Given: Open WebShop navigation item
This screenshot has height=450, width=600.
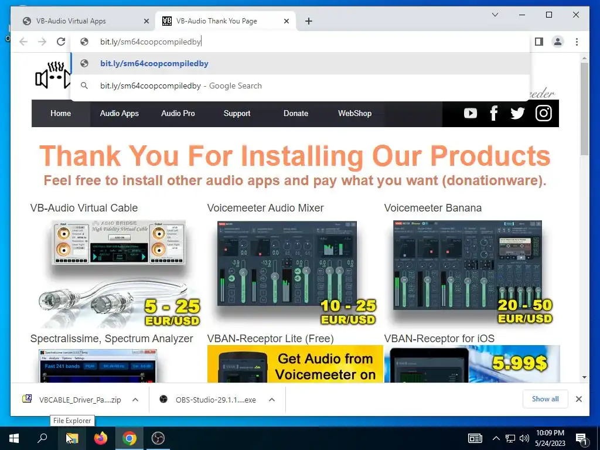Looking at the screenshot, I should tap(354, 113).
